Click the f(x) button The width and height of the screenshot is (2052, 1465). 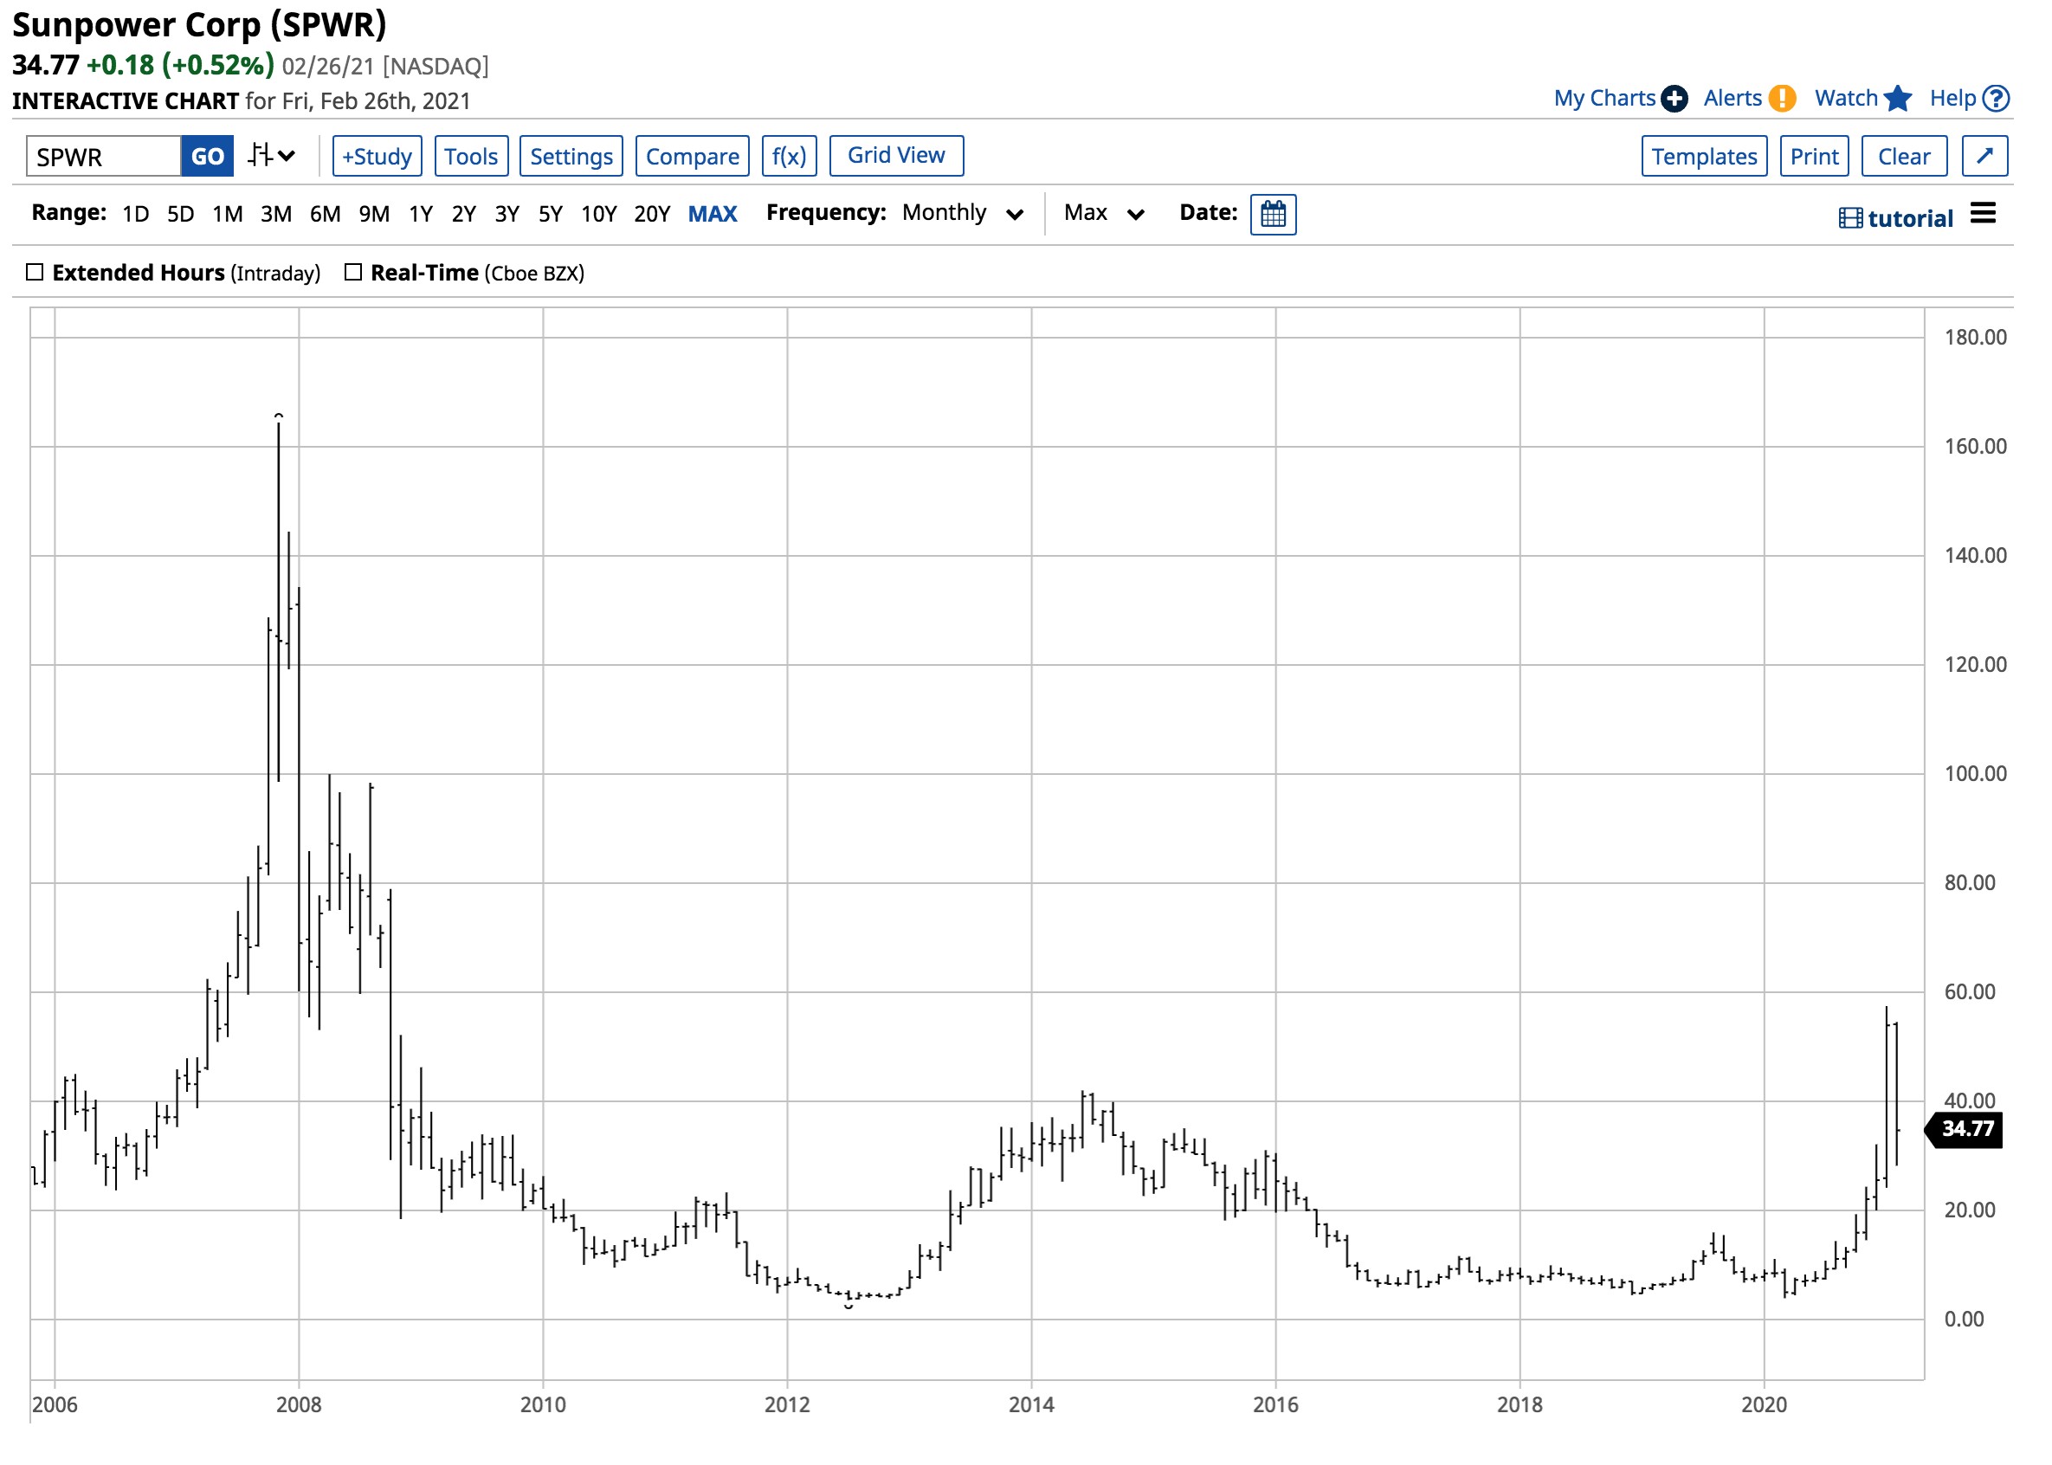(788, 156)
